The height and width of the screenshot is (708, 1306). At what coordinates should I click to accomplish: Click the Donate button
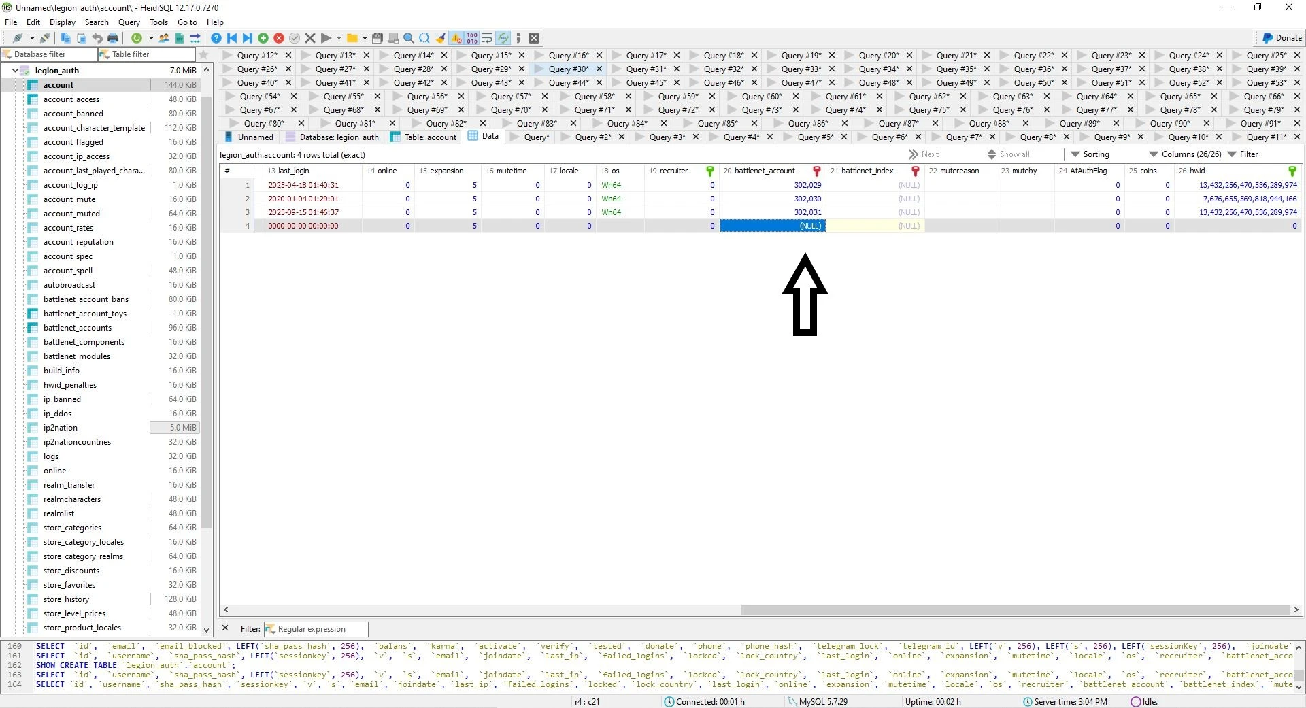pyautogui.click(x=1282, y=38)
